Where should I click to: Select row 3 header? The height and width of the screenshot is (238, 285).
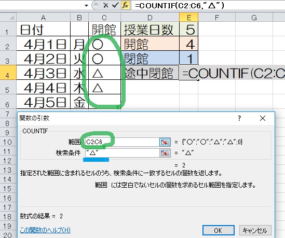pos(8,58)
